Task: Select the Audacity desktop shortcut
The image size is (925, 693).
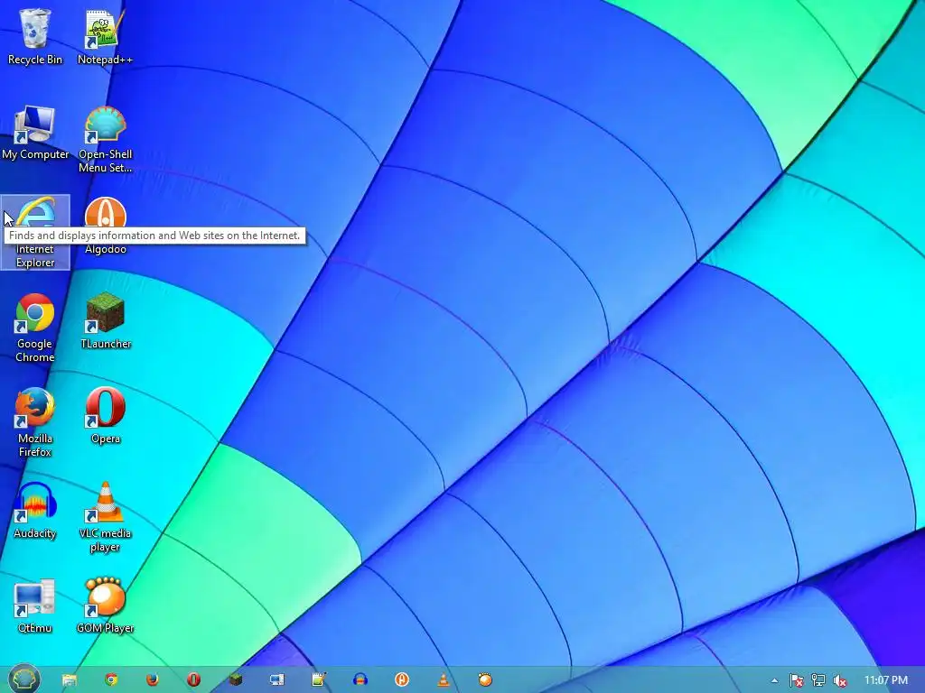Action: 35,511
